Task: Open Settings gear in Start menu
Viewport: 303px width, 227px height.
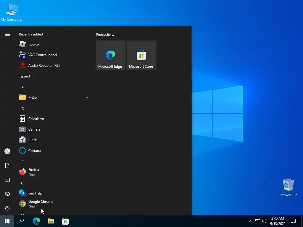Action: coord(7,194)
